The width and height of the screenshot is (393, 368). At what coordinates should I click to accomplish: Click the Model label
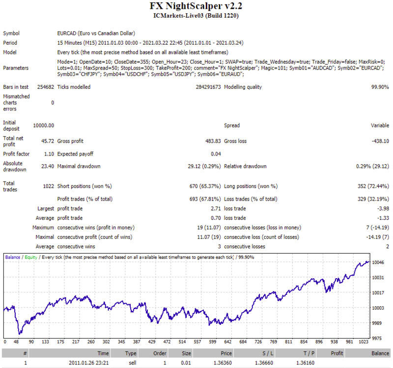pos(10,53)
